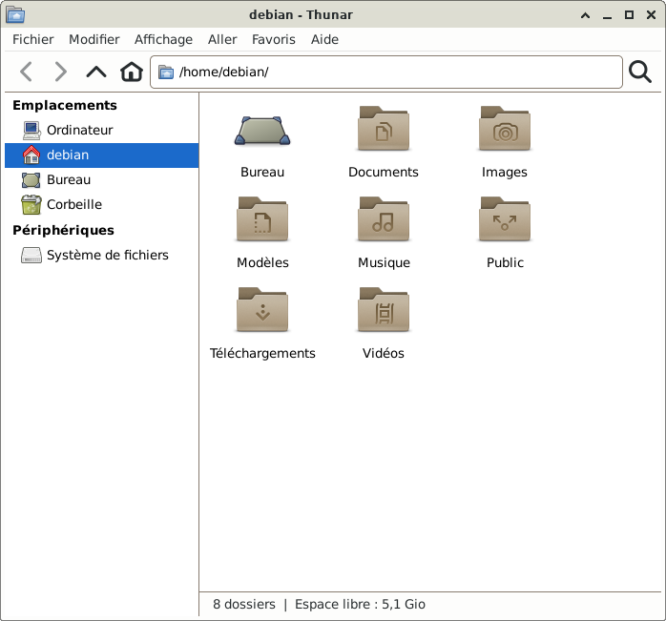Viewport: 666px width, 621px height.
Task: Open Corbeille trash in the sidebar
Action: pos(102,205)
